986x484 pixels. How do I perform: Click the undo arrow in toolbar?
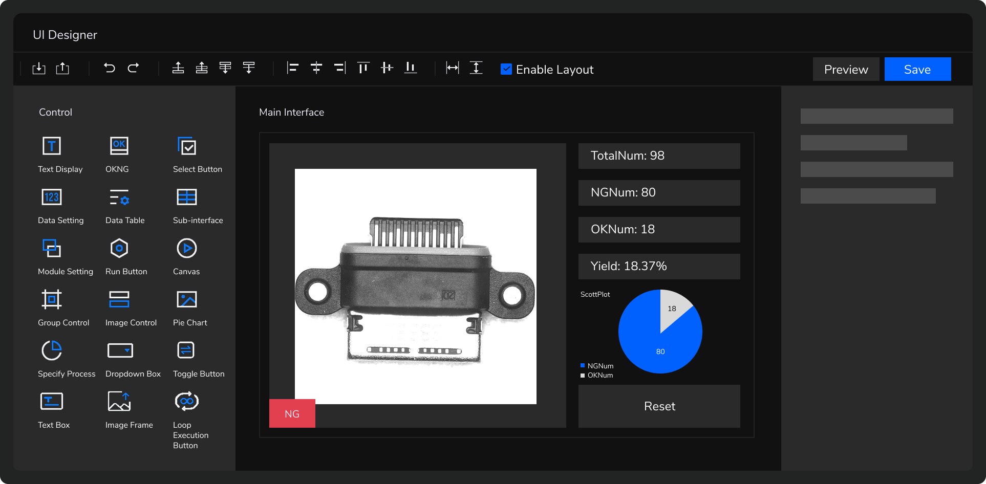[110, 68]
